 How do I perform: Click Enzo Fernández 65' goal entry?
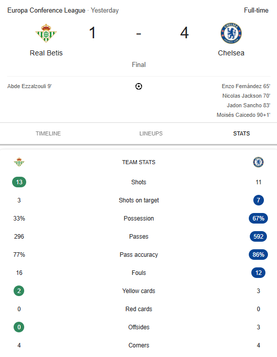pyautogui.click(x=246, y=86)
